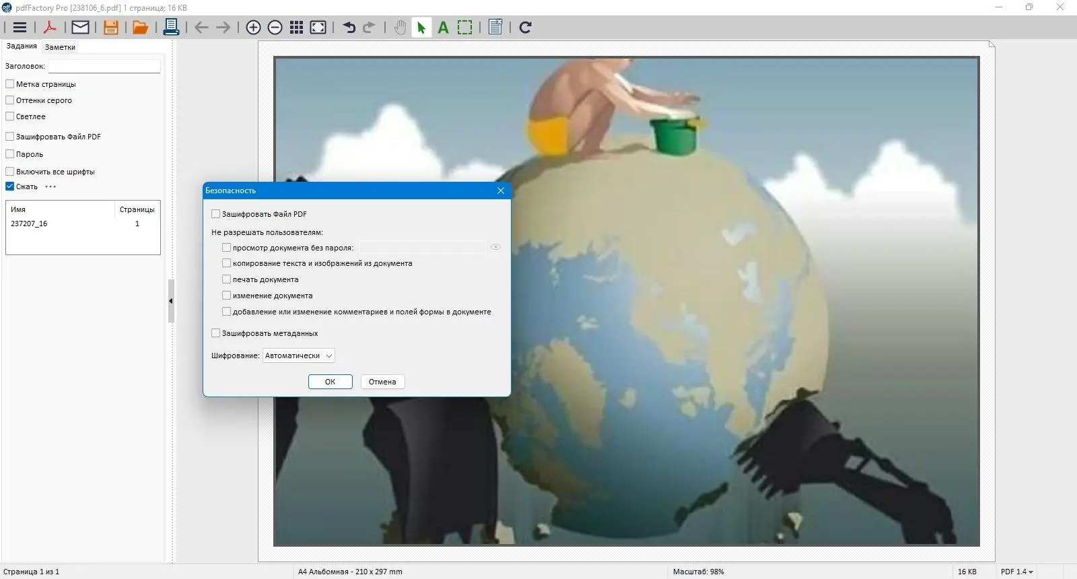Enable the Пароль checkbox
This screenshot has width=1077, height=579.
10,154
